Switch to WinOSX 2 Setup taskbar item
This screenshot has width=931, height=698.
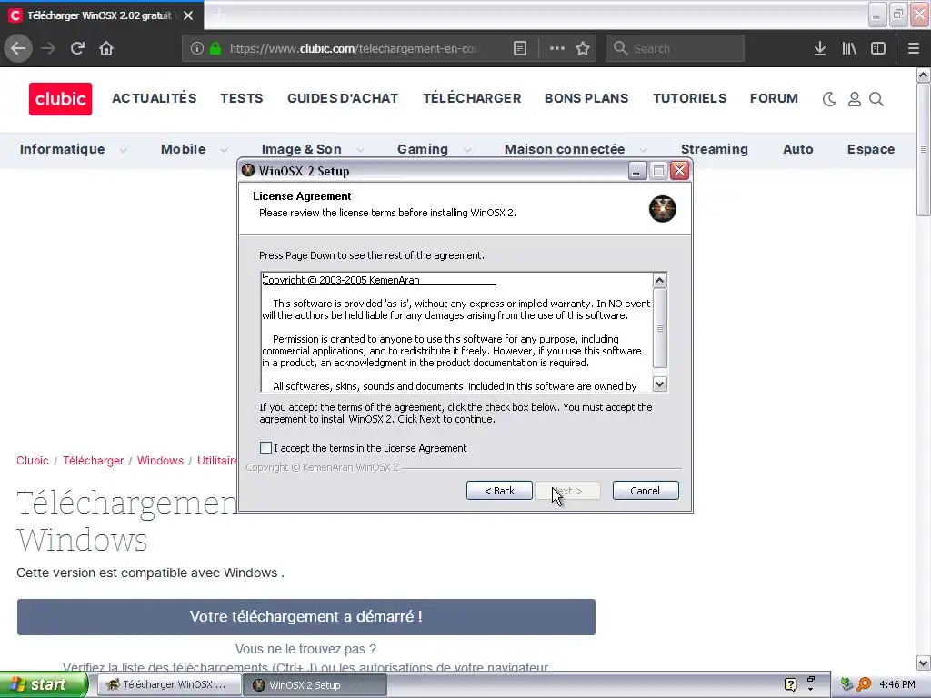pos(315,685)
